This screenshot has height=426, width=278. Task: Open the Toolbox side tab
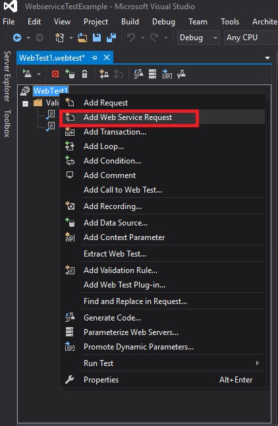click(x=7, y=123)
